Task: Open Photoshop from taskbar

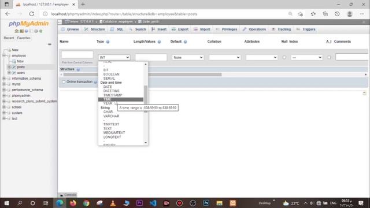Action: click(x=206, y=203)
